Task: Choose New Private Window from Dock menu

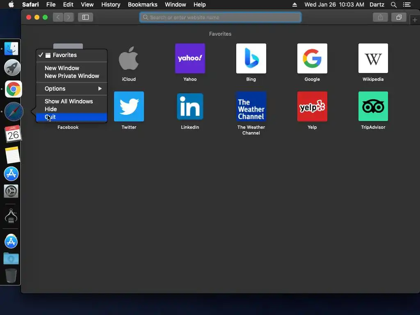Action: point(71,76)
